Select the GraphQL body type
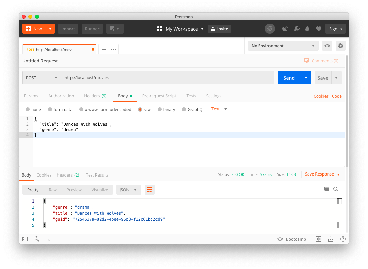 [184, 109]
